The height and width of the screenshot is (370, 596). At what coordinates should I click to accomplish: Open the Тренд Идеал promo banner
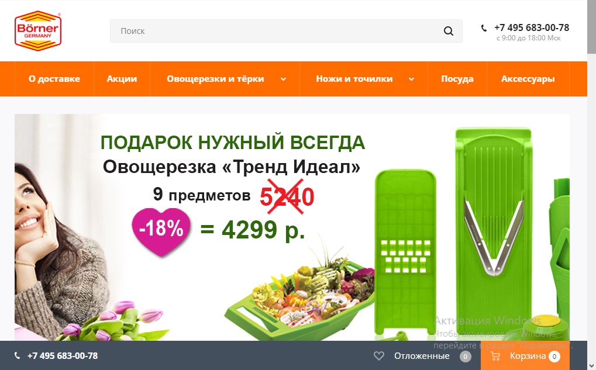coord(292,227)
